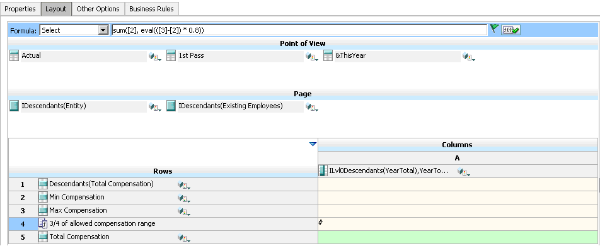Select column A header
Viewport: 600px width, 246px height.
click(458, 158)
